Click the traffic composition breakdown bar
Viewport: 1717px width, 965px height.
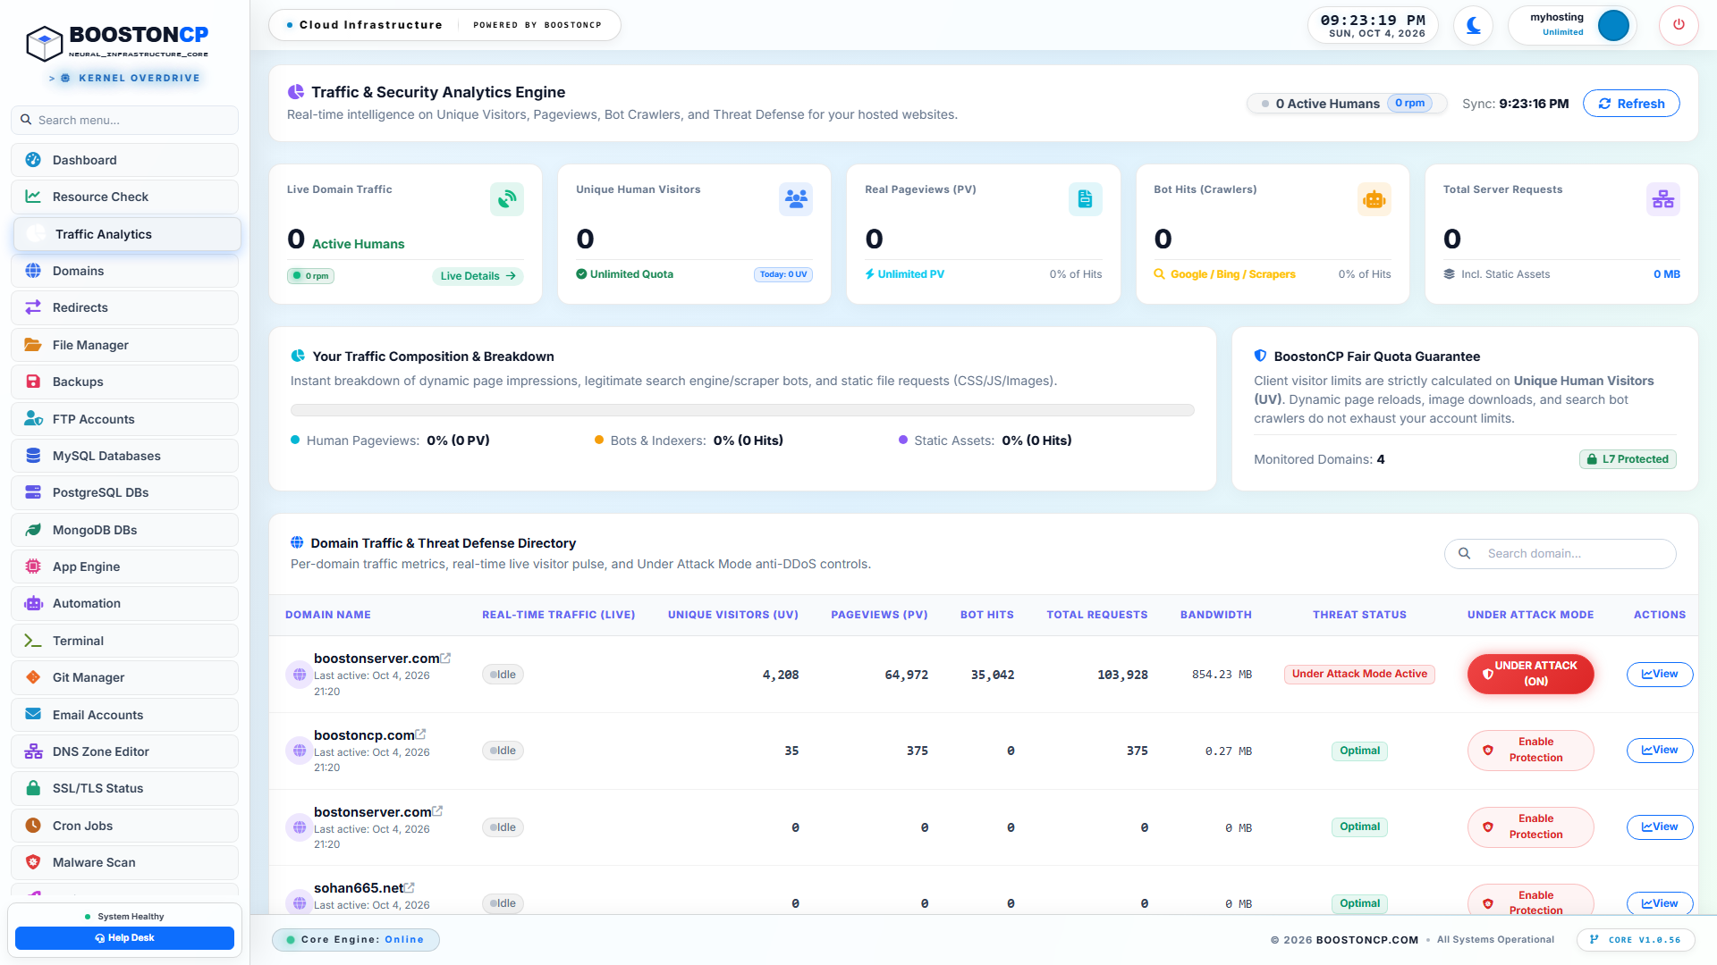click(x=742, y=410)
